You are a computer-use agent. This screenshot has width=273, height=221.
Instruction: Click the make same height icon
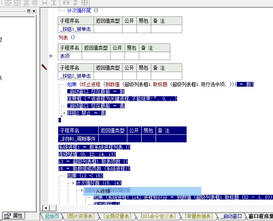75,3
